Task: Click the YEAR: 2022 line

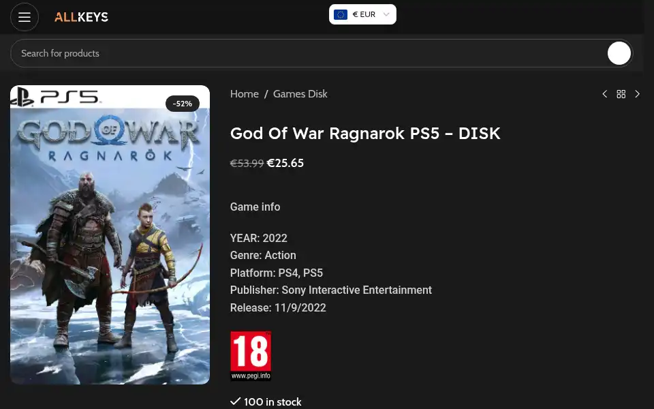Action: 259,238
